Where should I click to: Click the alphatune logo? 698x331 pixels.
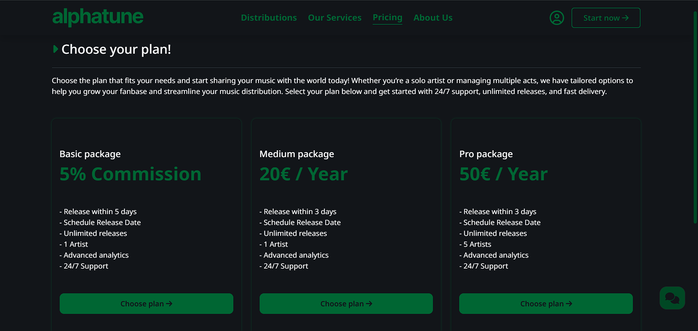(98, 17)
